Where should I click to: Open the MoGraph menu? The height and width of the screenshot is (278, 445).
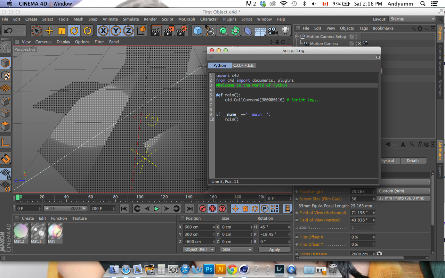pos(187,19)
